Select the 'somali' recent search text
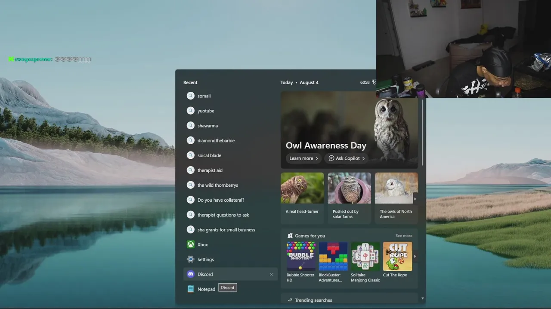 pos(204,96)
